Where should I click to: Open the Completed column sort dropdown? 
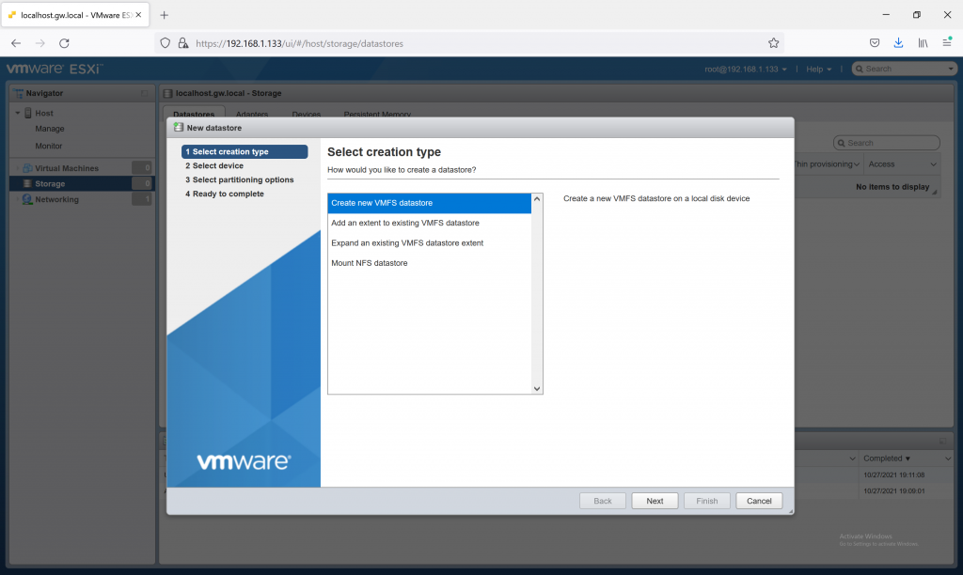coord(948,458)
